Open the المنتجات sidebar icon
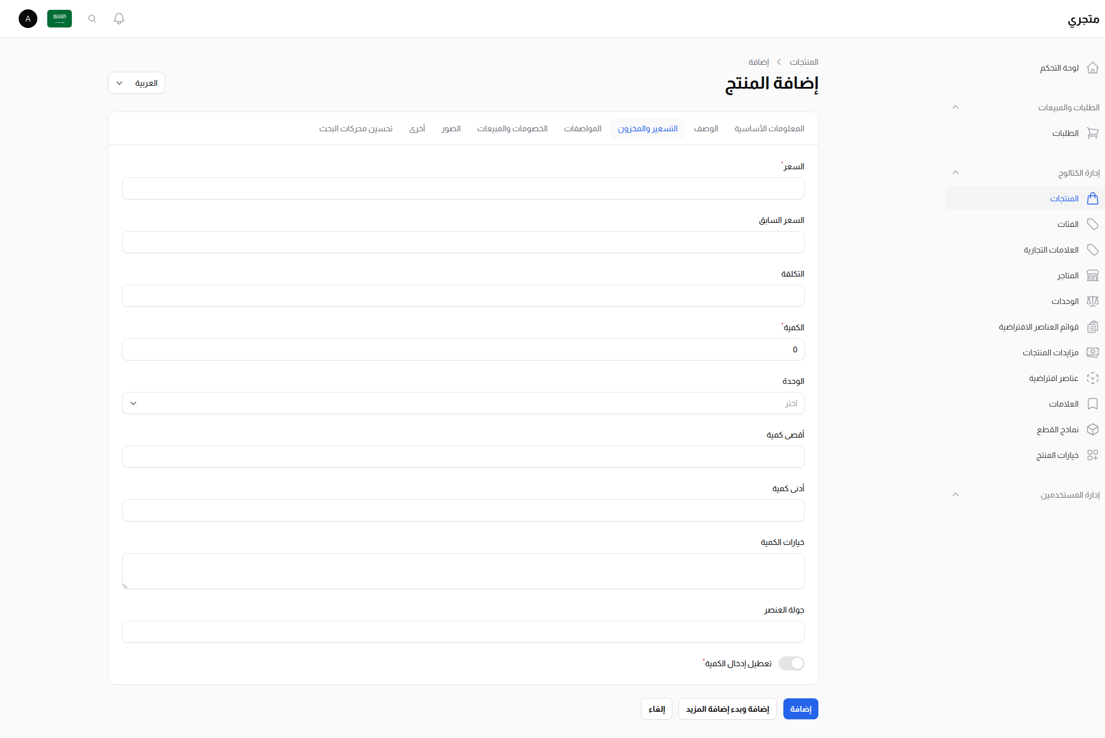 1092,198
